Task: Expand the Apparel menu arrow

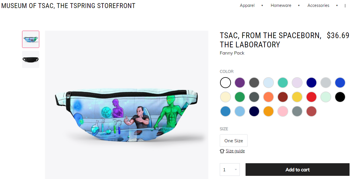Action: pyautogui.click(x=262, y=6)
